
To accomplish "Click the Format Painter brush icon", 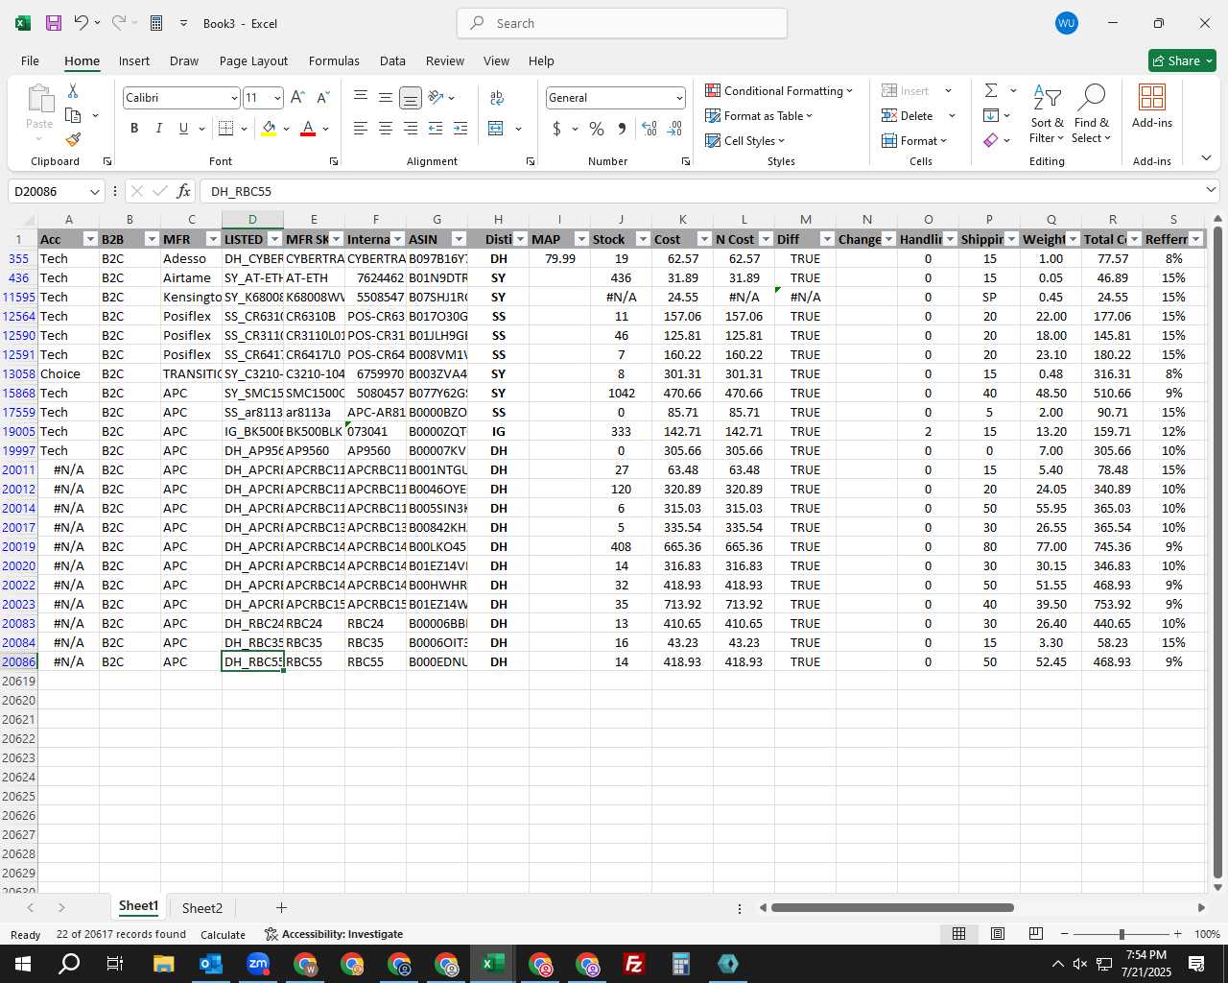I will 73,140.
